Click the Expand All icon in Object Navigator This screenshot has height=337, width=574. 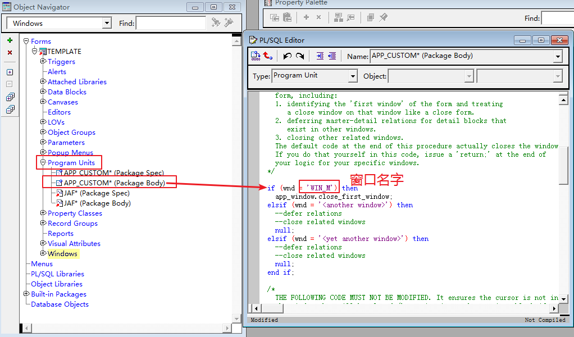[x=10, y=97]
